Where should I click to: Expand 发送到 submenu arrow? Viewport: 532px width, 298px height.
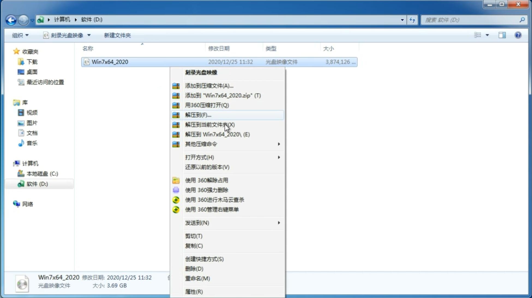[x=278, y=223]
